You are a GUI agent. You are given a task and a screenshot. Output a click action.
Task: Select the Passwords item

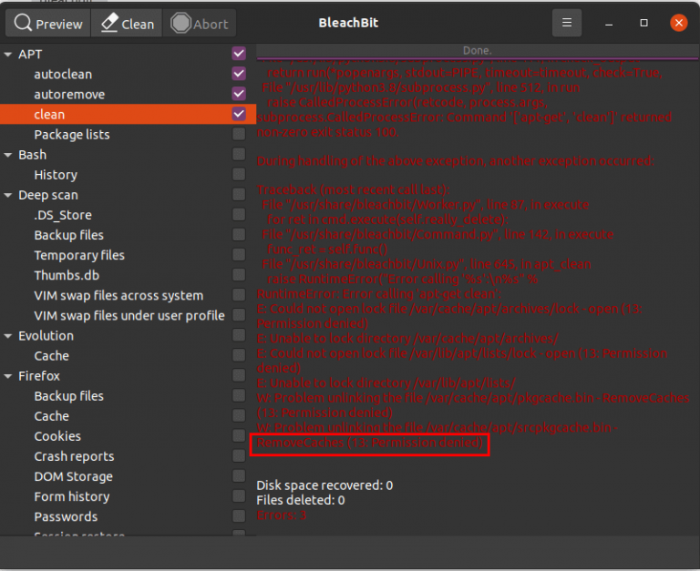click(x=66, y=516)
